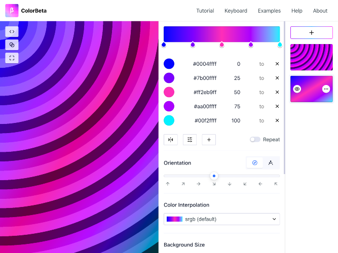Add a new layer plus button

[x=312, y=33]
